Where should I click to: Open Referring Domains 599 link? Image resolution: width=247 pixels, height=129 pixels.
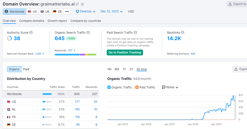(x=193, y=54)
